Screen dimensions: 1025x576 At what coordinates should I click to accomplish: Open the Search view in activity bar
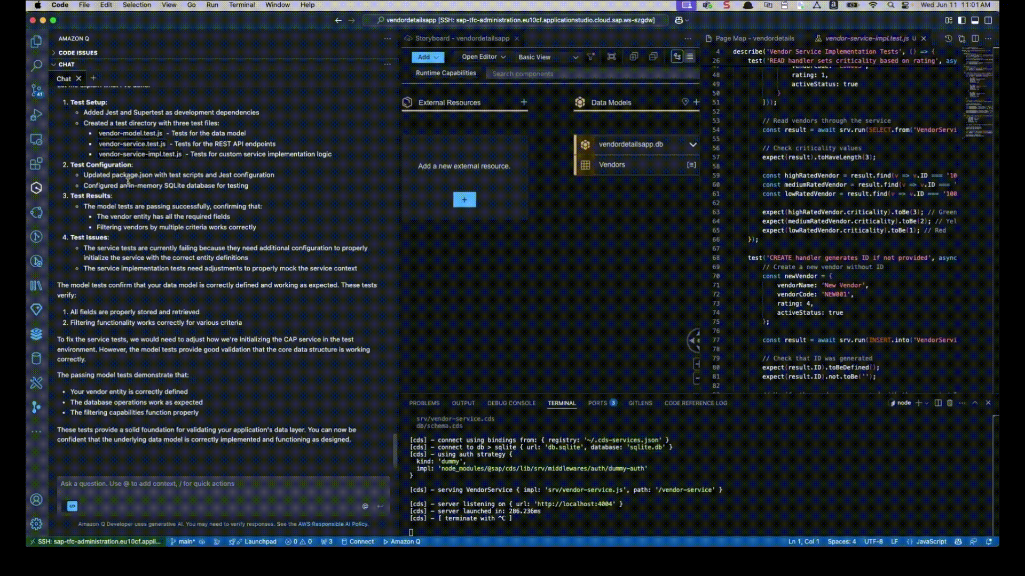coord(36,66)
